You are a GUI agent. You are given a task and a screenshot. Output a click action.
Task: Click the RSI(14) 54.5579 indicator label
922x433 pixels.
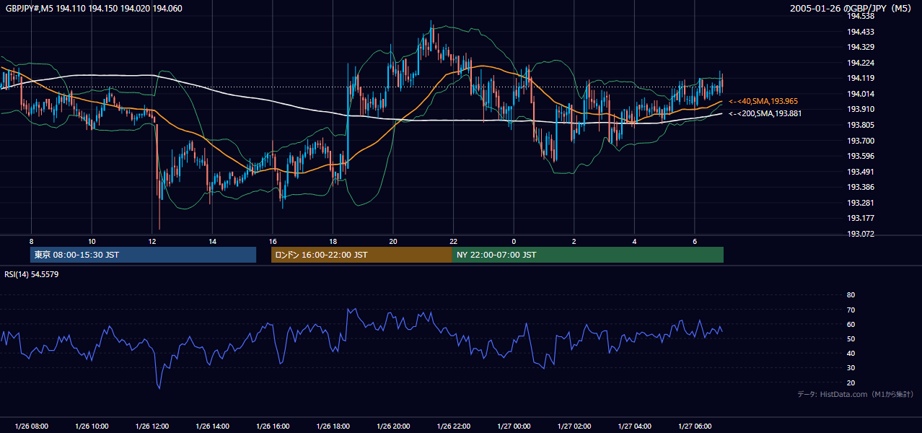pyautogui.click(x=32, y=274)
